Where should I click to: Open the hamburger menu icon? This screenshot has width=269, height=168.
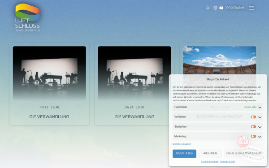click(x=252, y=8)
